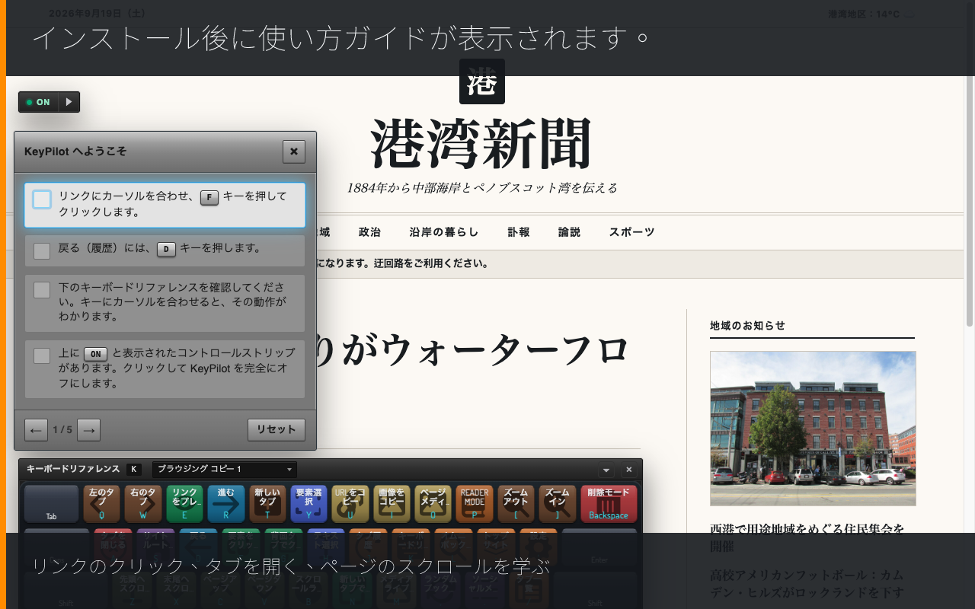Image resolution: width=975 pixels, height=609 pixels.
Task: Open the 政治 navigation section
Action: click(369, 232)
